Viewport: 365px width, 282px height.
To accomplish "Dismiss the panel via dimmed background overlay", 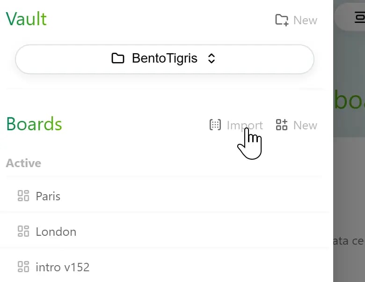I will (349, 186).
